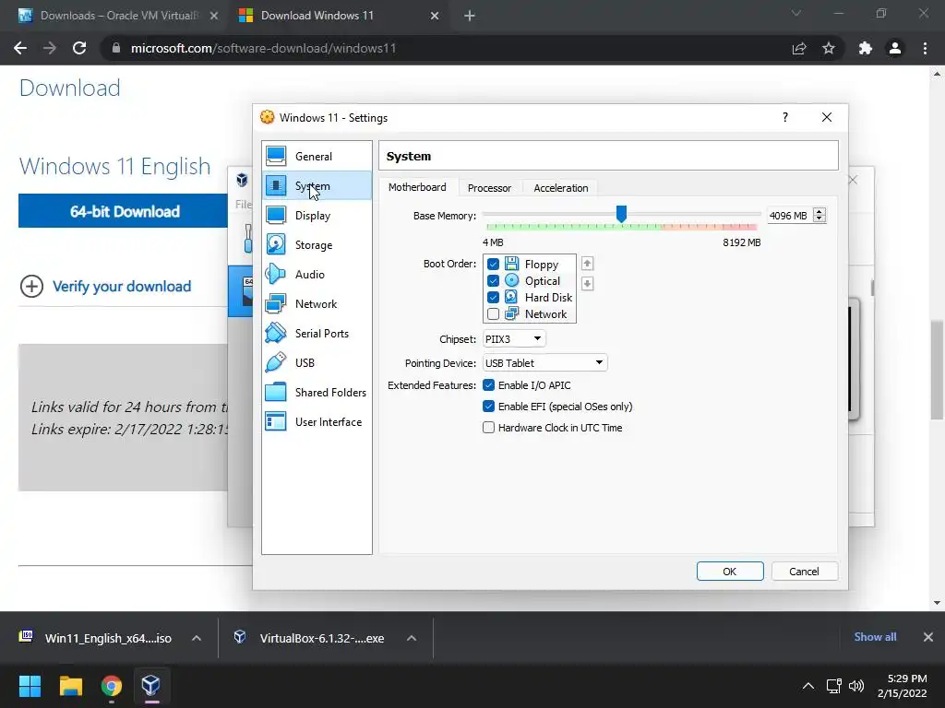Viewport: 945px width, 708px height.
Task: Open Shared Folders settings icon
Action: [x=276, y=392]
